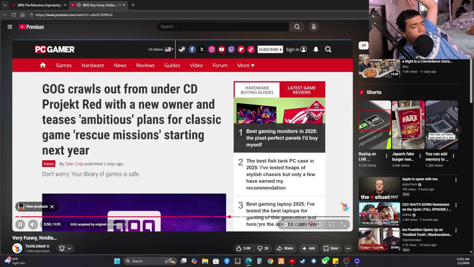Toggle TechLinked notification bell
The image size is (474, 267).
point(62,248)
